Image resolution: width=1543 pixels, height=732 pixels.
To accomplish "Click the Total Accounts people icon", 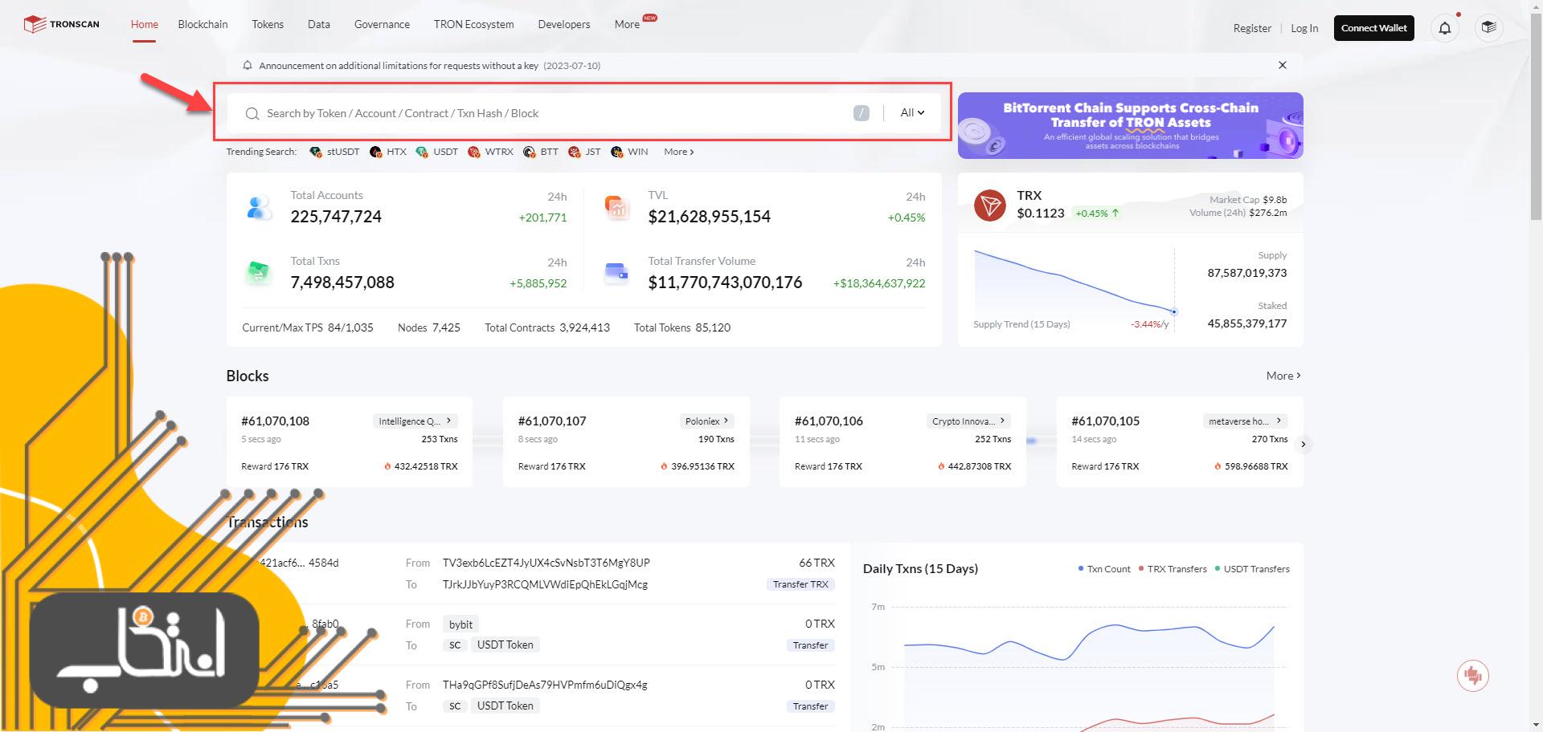I will tap(258, 208).
